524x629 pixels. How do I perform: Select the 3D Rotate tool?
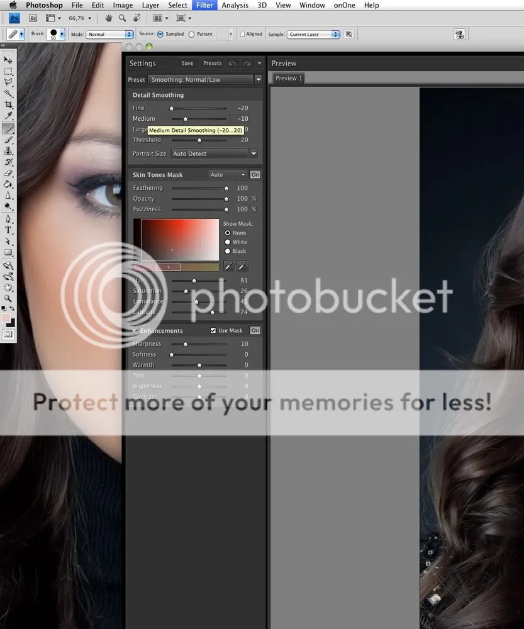(x=8, y=265)
